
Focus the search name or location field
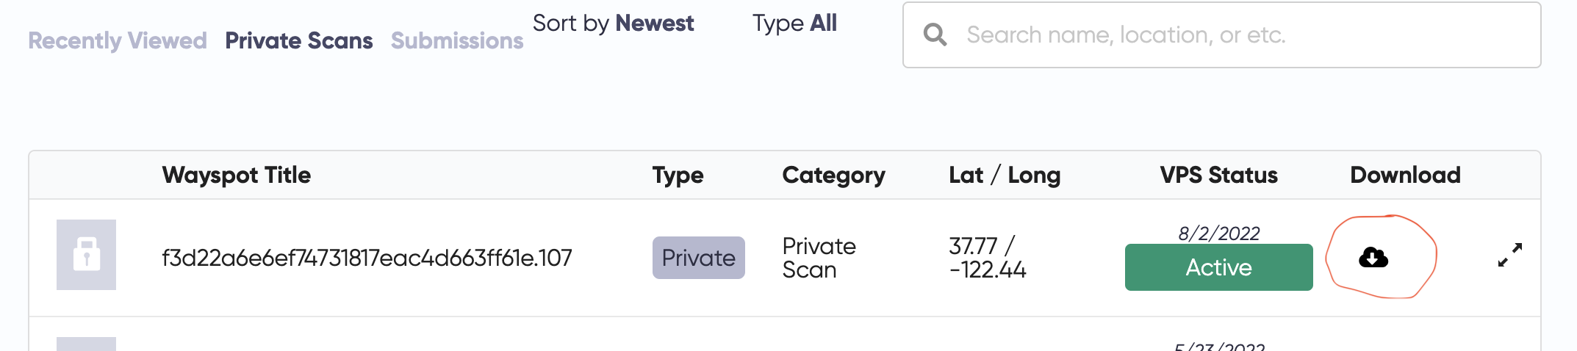coord(1221,35)
